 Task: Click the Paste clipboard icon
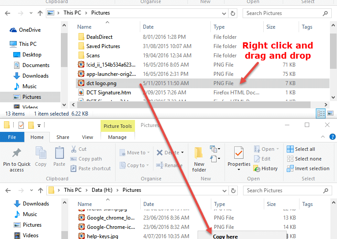point(59,153)
